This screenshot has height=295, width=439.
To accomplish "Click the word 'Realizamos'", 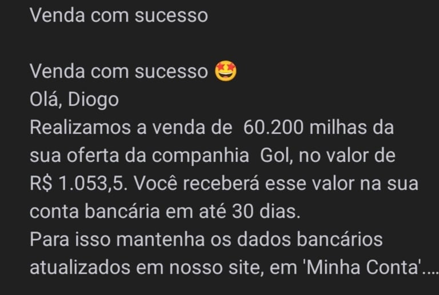I will [x=81, y=127].
